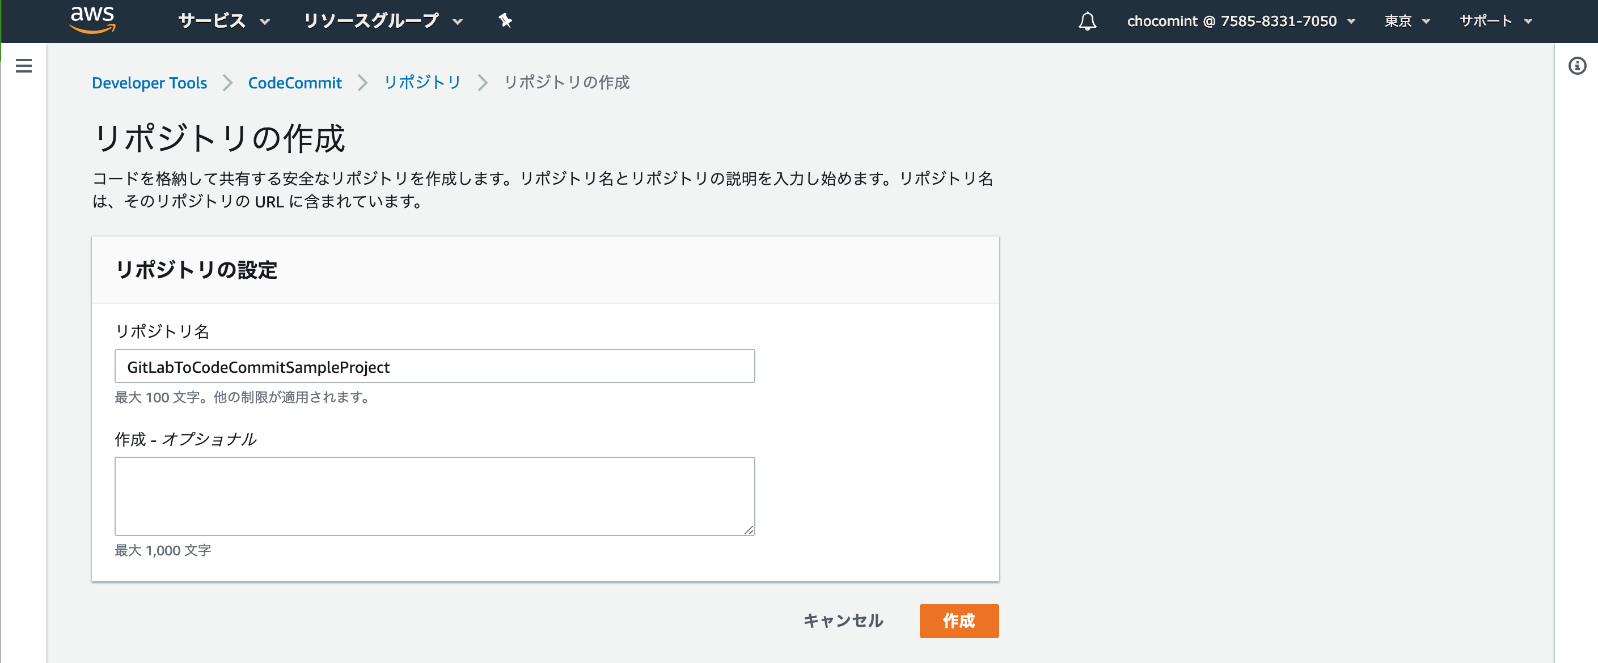Click the リポジトリの設定 section header
The width and height of the screenshot is (1598, 663).
(197, 270)
